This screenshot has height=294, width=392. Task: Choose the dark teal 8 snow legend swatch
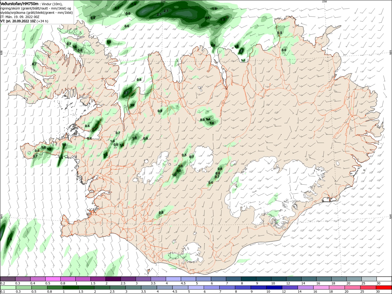[249, 279]
